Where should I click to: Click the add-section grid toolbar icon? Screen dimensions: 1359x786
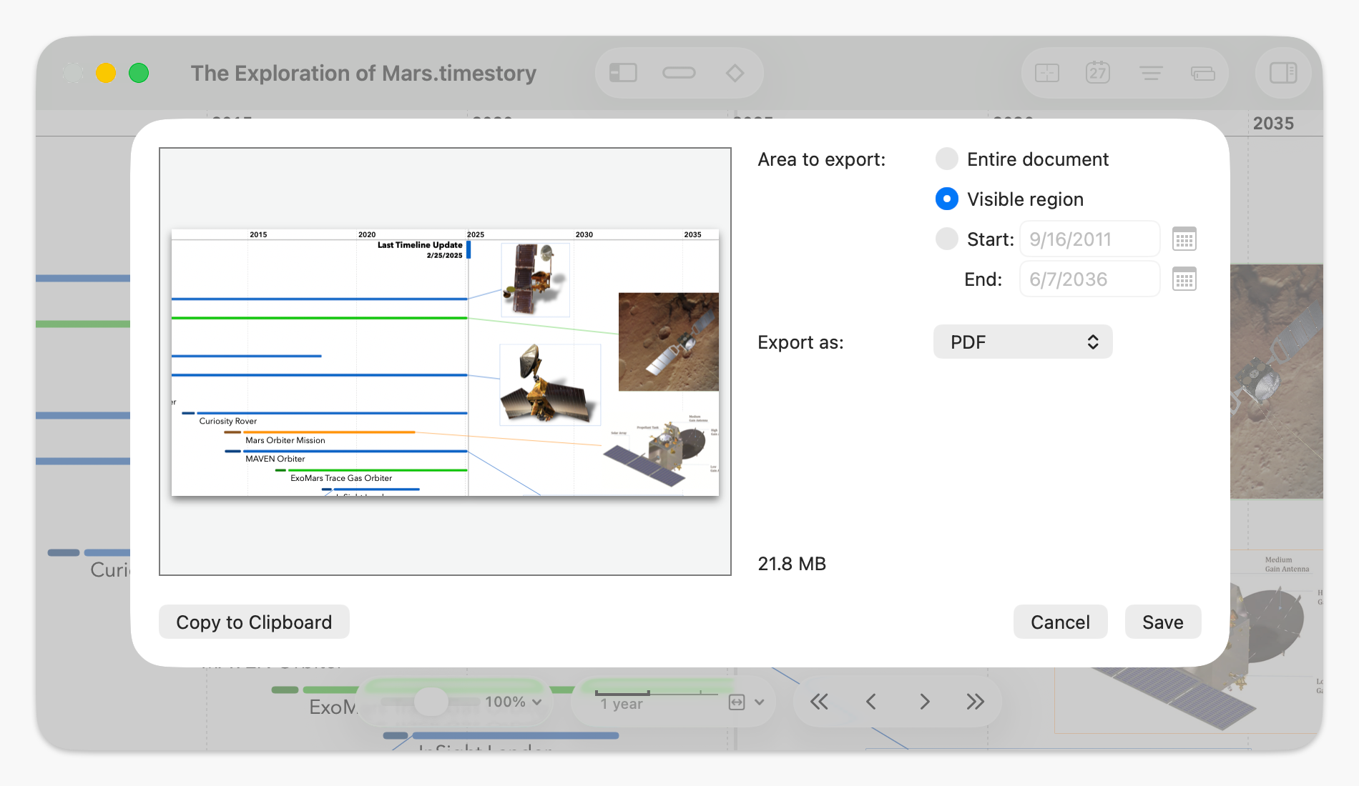click(1046, 72)
